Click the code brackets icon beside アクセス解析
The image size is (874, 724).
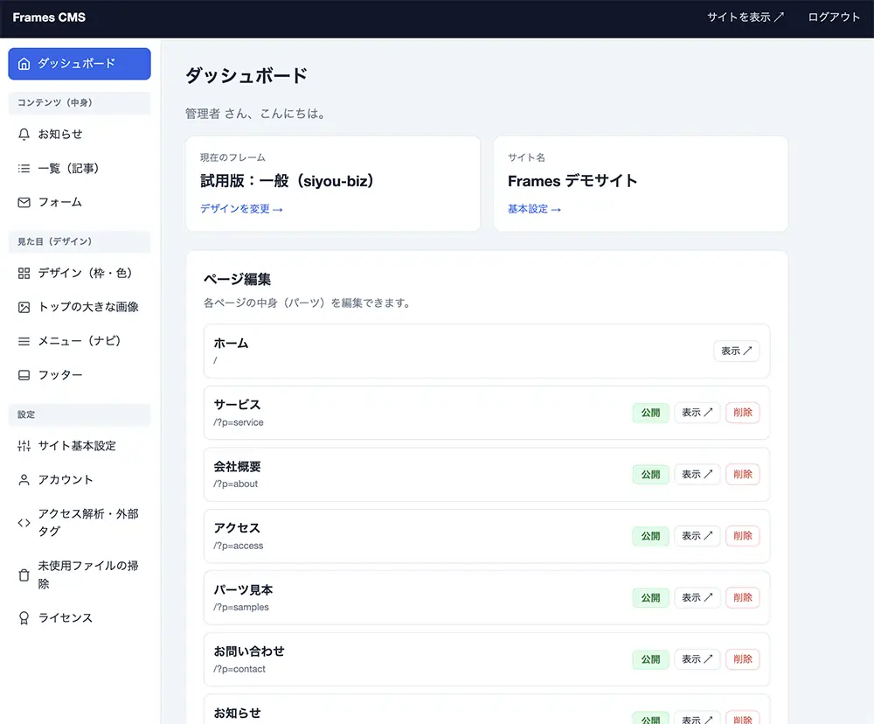click(x=24, y=523)
